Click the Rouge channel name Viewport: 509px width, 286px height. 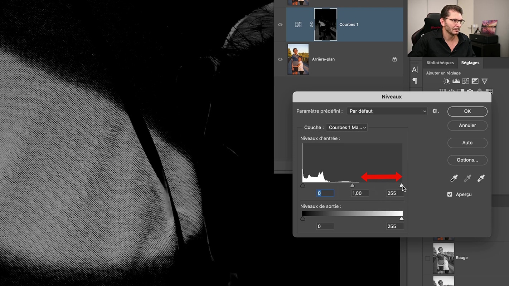[x=461, y=258]
